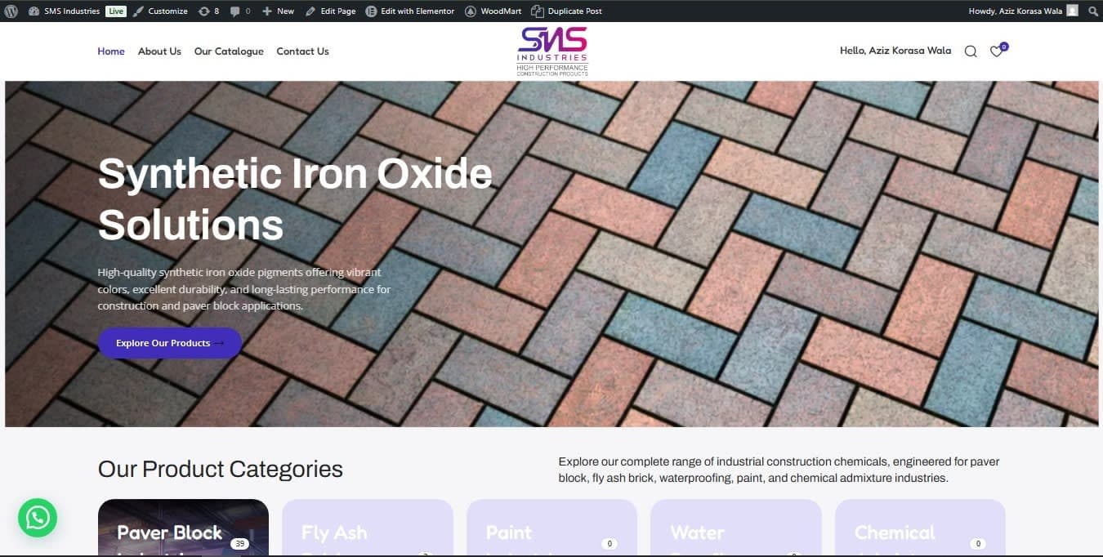
Task: Click the admin bar search magnifier
Action: 1092,11
